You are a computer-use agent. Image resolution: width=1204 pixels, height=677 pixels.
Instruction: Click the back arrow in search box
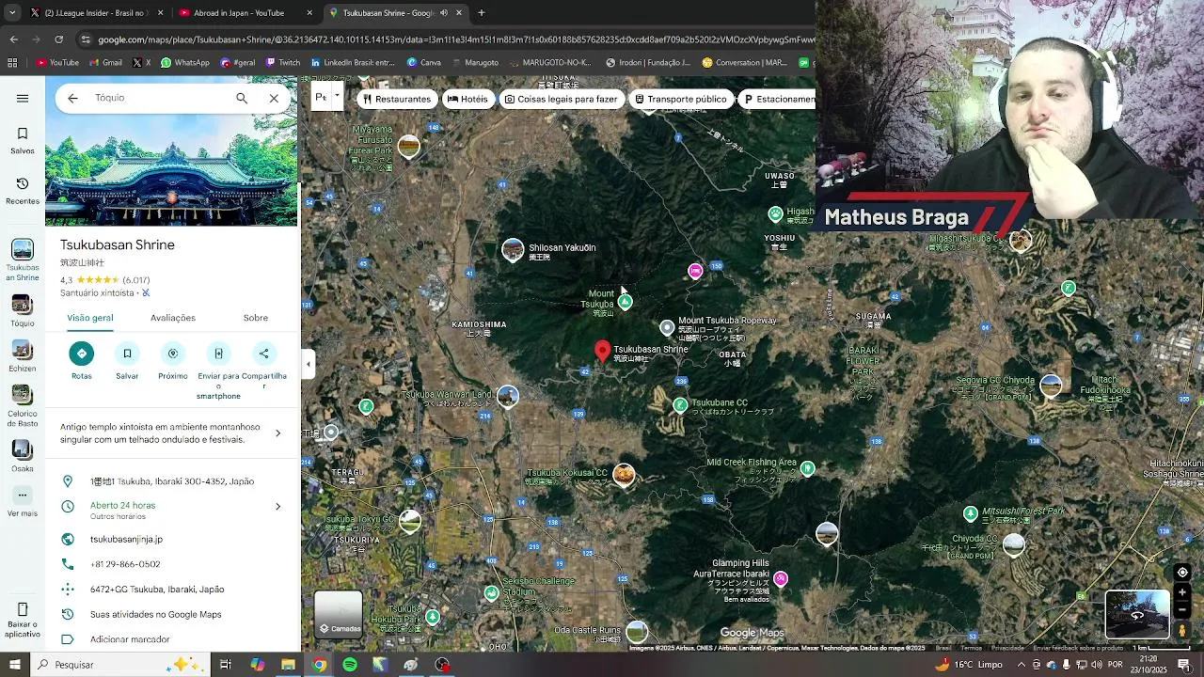click(x=72, y=98)
